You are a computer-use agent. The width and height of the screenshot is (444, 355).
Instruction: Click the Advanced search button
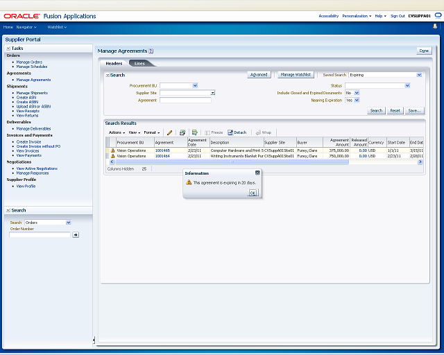coord(259,75)
